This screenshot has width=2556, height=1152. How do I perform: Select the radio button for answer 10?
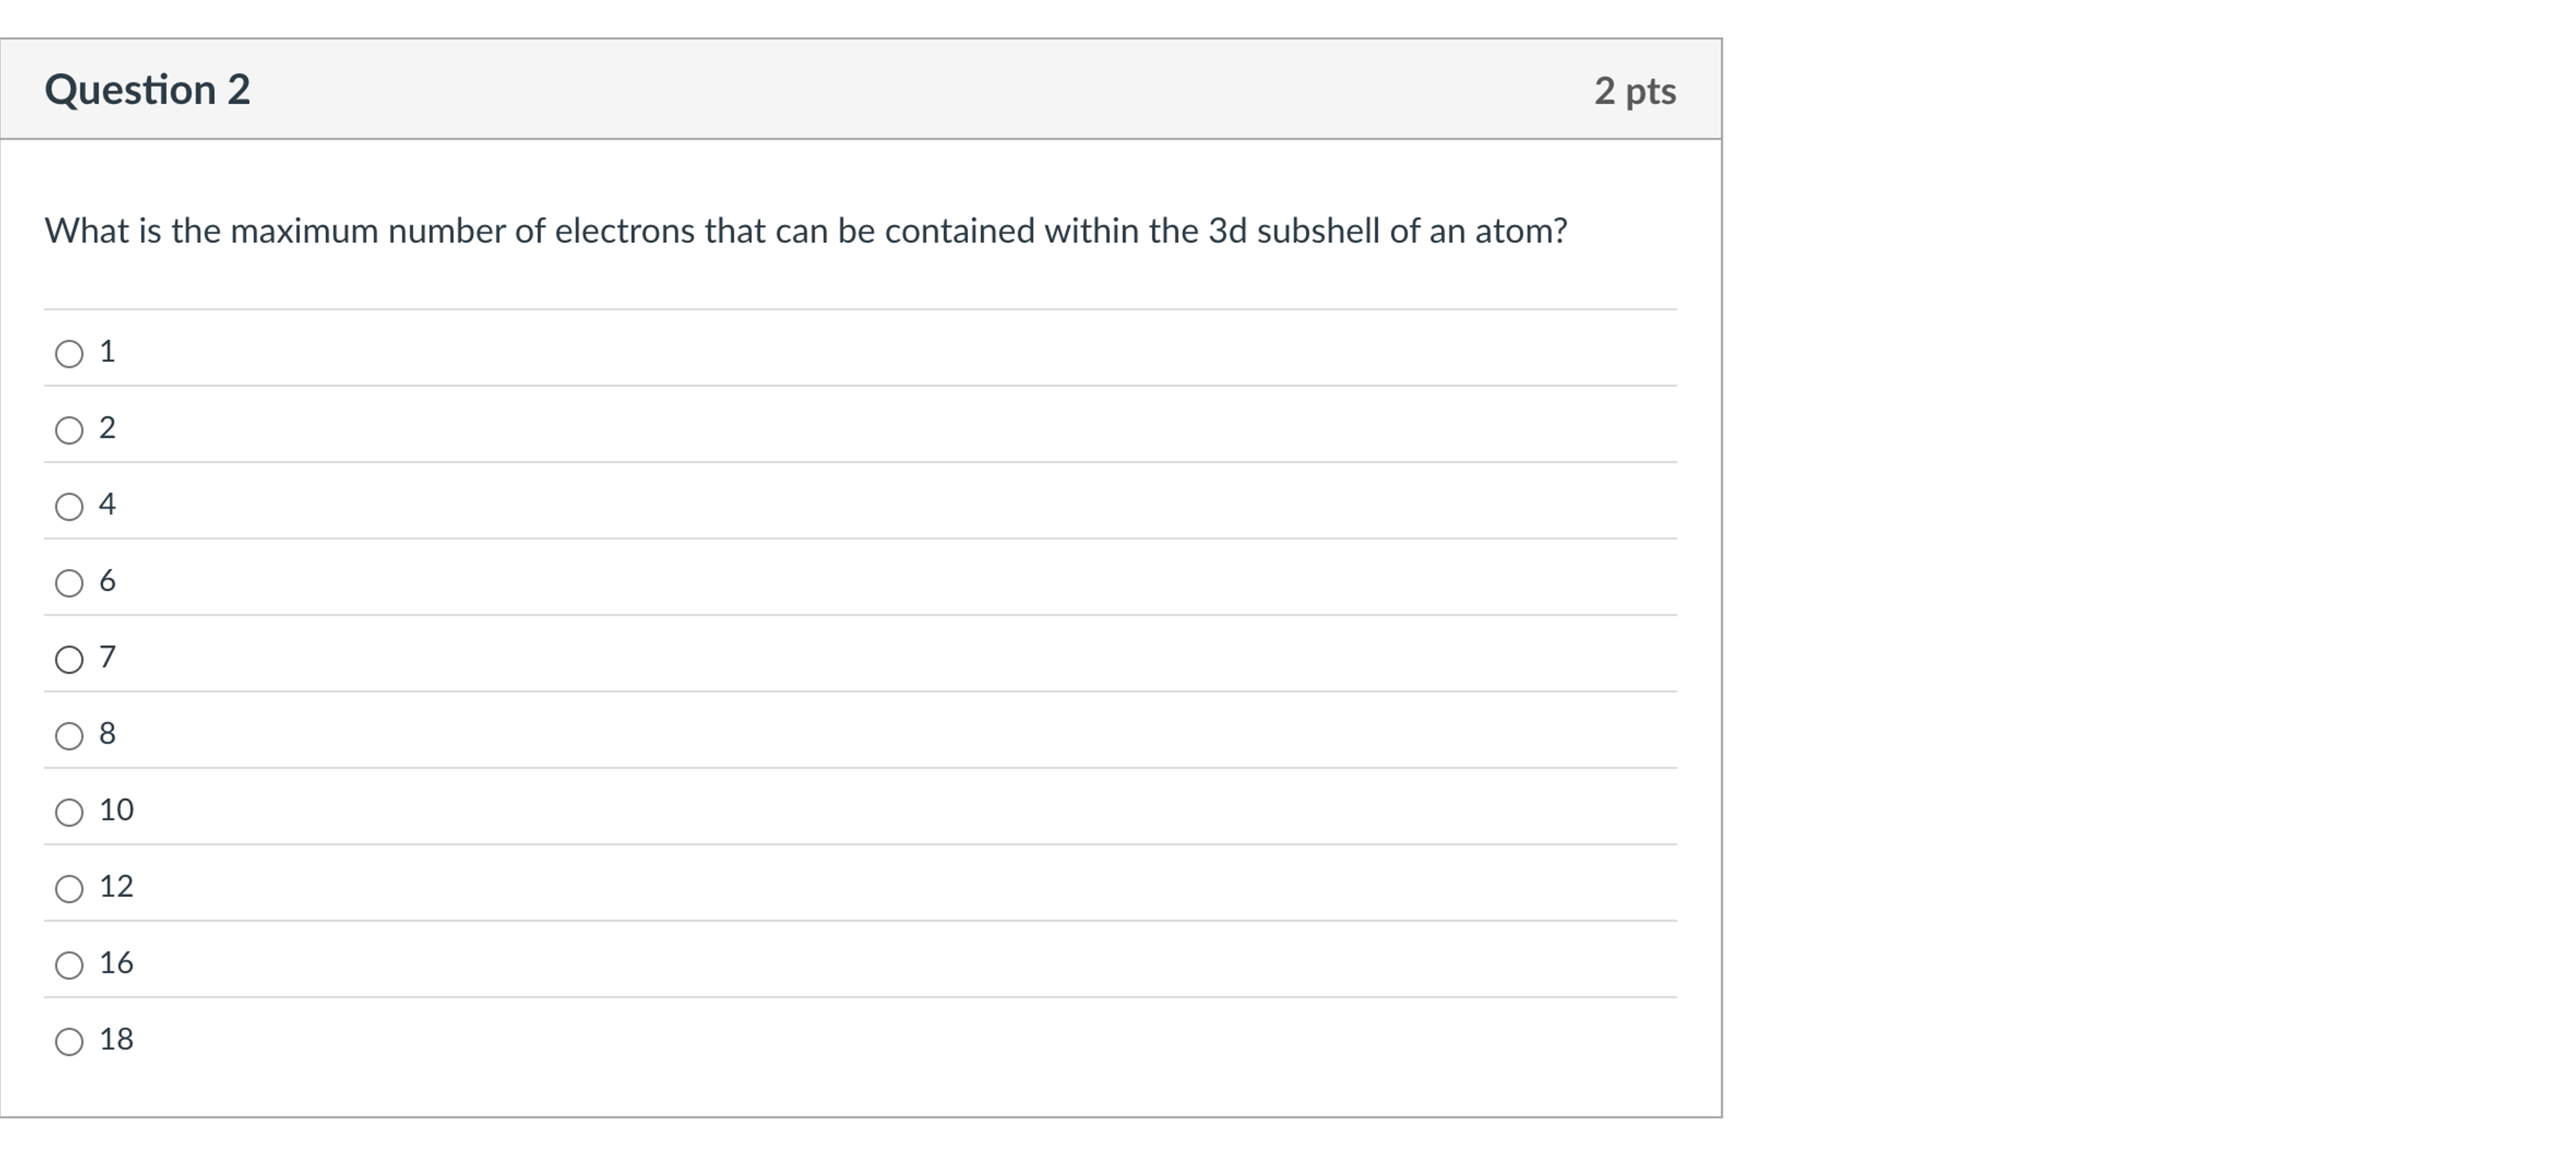coord(68,811)
